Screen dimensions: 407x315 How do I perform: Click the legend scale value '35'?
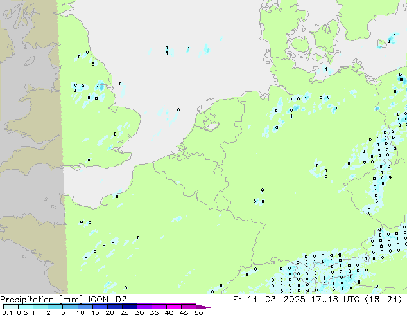tap(154, 312)
